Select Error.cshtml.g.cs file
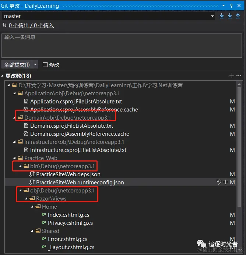246x255 pixels. coord(67,239)
